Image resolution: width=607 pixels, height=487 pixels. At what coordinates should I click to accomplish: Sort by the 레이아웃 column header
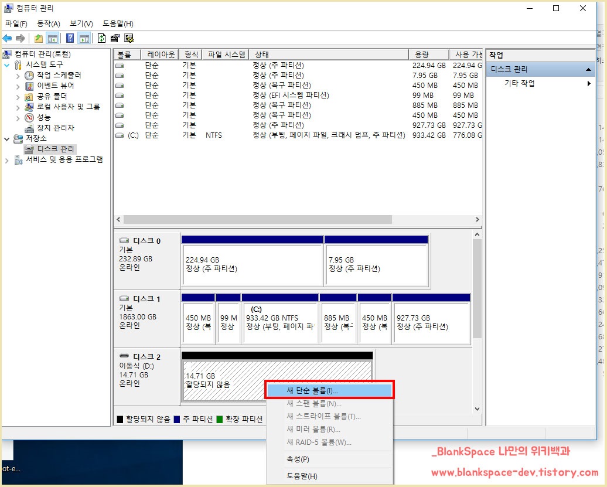[x=159, y=55]
